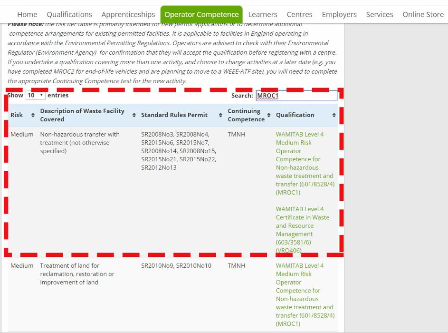Click the permit list starting with SR2008No3
The image size is (448, 333).
179,151
